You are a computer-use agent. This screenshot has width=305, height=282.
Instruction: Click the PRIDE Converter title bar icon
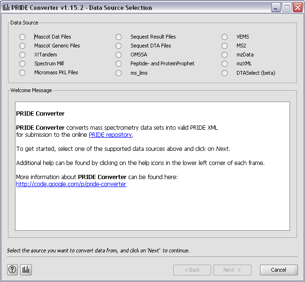pos(6,8)
